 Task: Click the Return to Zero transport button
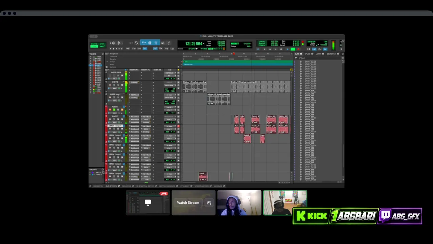pyautogui.click(x=265, y=49)
